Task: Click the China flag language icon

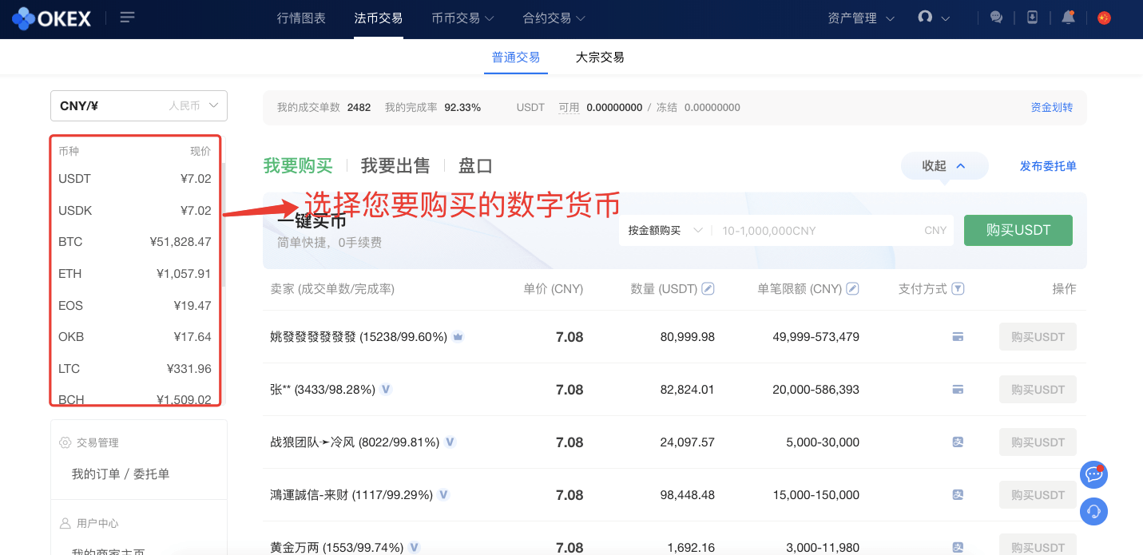Action: [1104, 18]
